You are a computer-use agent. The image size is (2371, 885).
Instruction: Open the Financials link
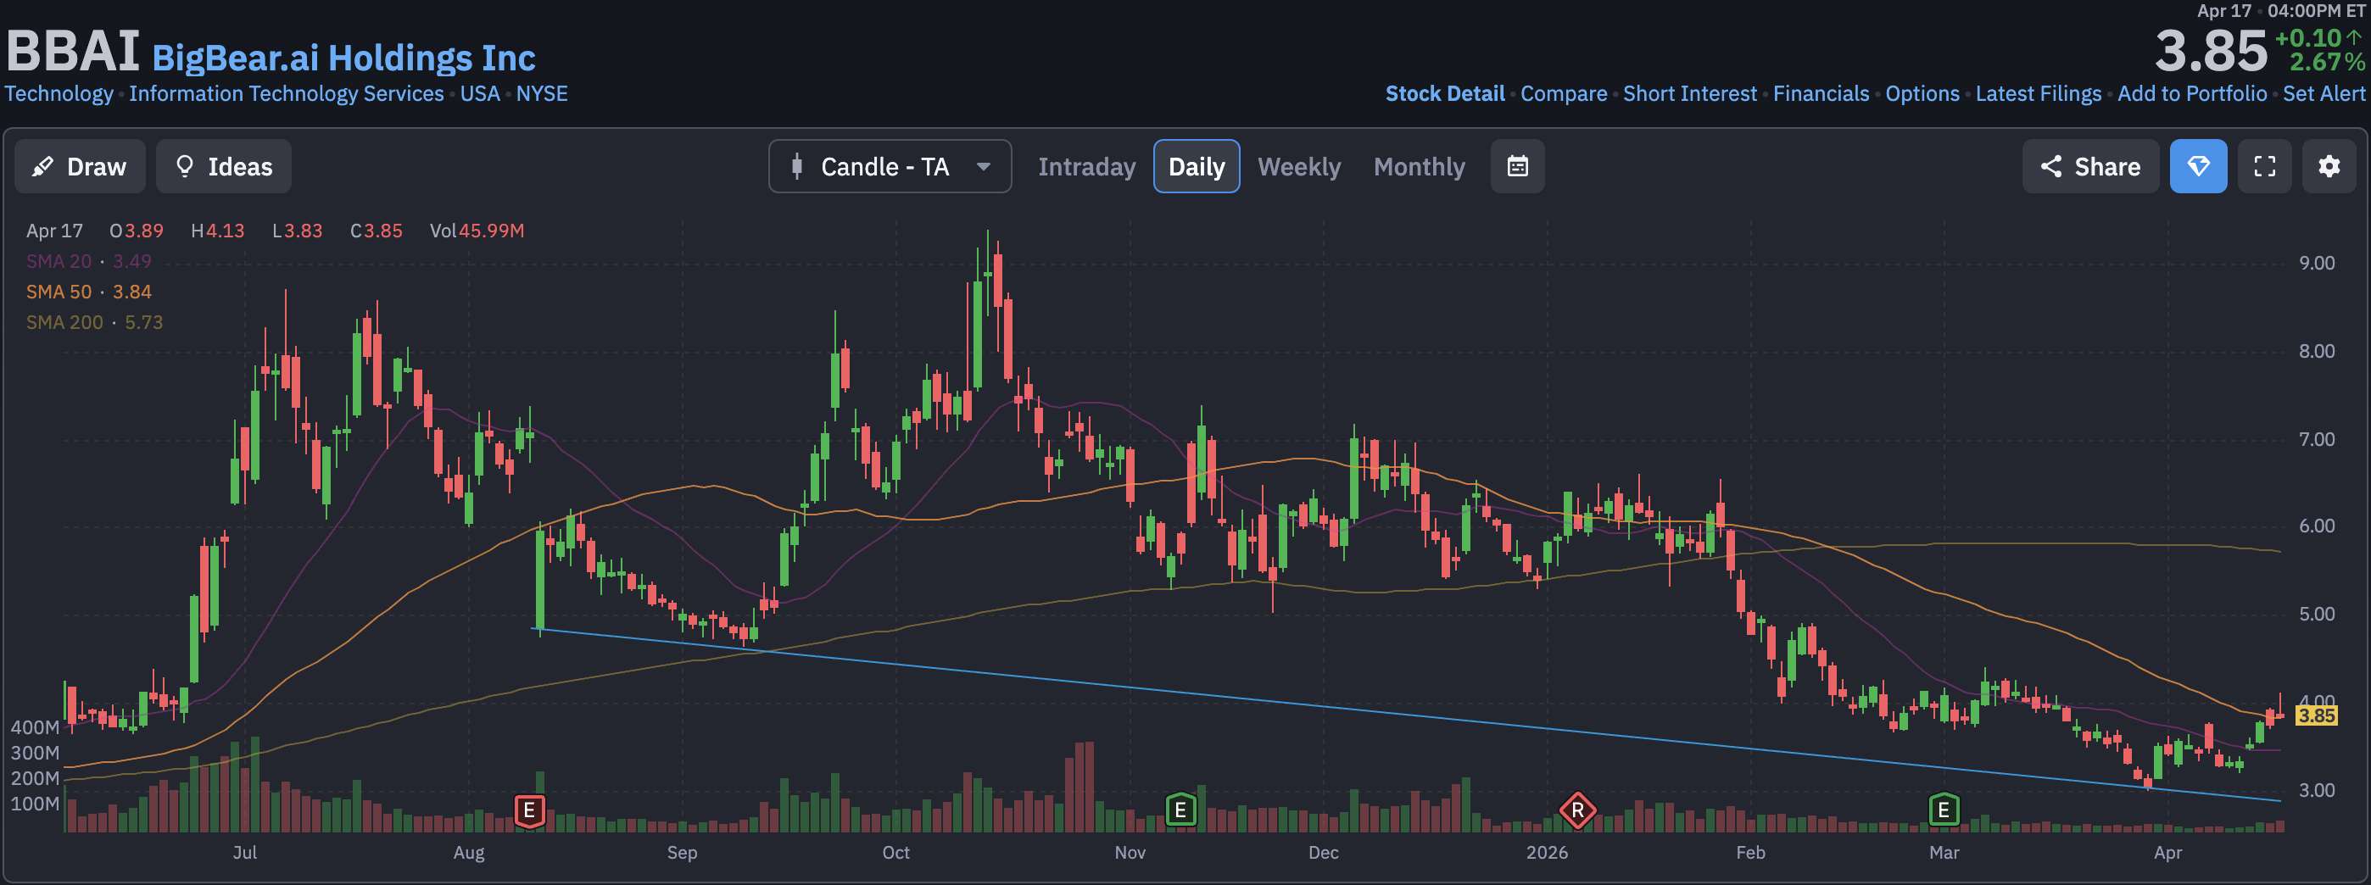coord(1821,94)
